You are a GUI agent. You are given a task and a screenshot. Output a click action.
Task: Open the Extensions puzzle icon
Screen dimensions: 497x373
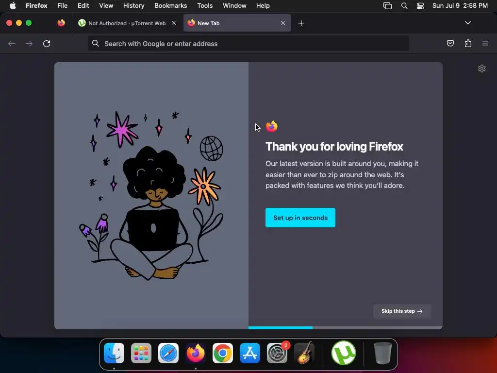click(x=468, y=43)
